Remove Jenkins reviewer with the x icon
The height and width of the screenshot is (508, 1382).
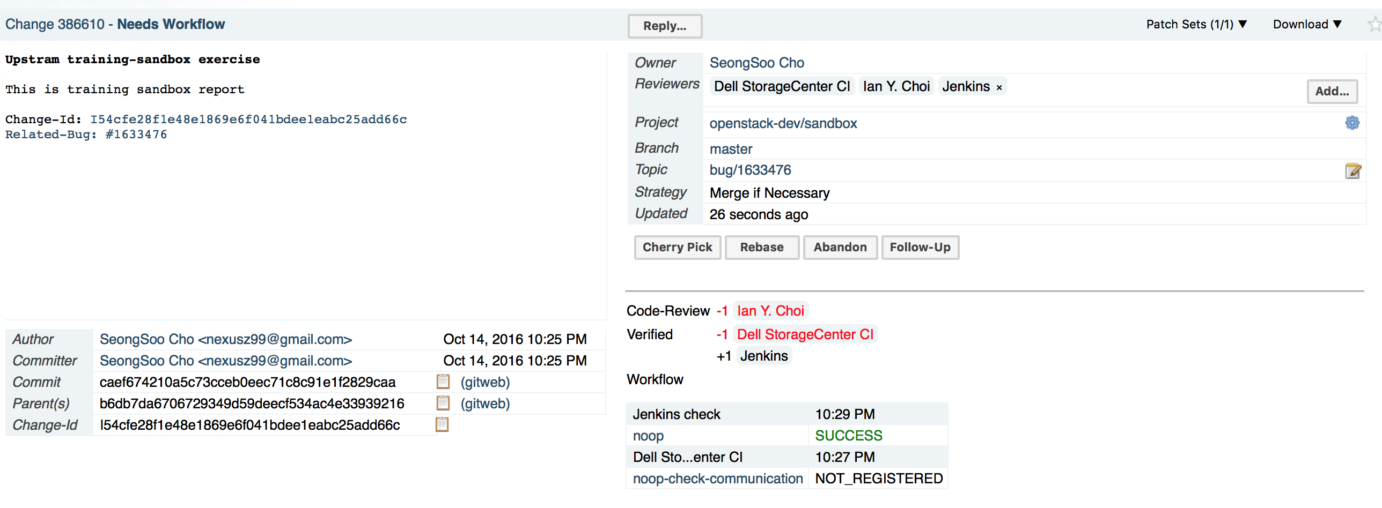tap(999, 87)
